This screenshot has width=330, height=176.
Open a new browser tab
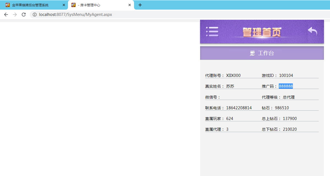(140, 5)
